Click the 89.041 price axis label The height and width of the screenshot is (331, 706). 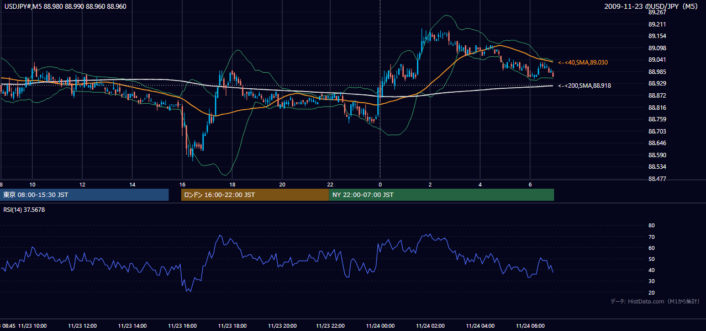tap(657, 60)
